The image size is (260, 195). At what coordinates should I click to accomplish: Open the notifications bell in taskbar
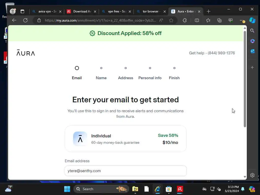click(x=243, y=189)
